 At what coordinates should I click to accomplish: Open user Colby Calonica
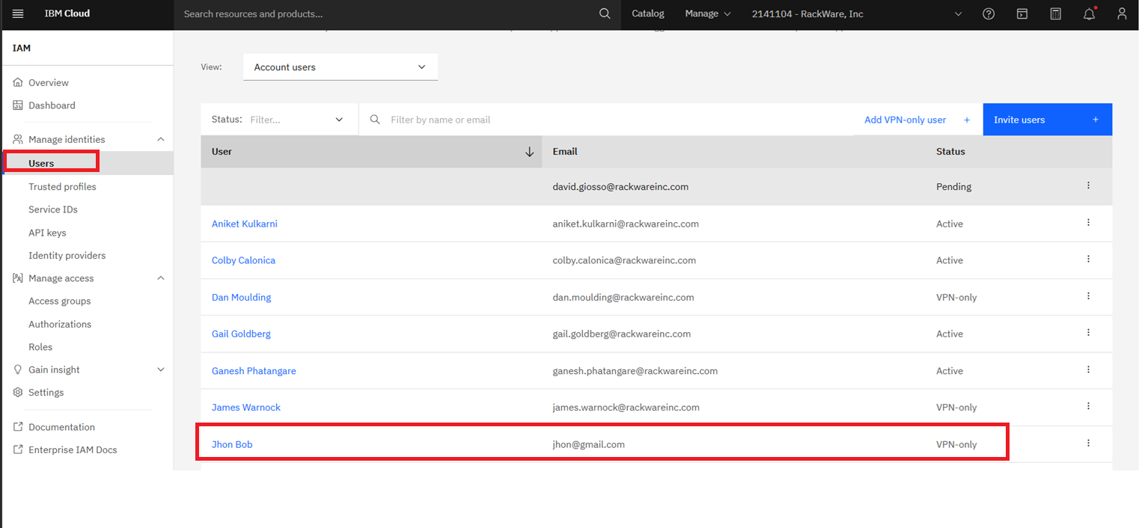pos(243,260)
